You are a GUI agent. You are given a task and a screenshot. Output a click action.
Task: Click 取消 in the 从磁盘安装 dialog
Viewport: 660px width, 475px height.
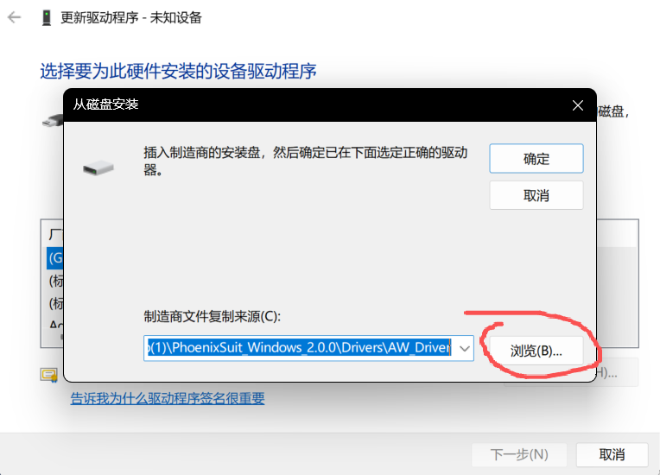536,195
